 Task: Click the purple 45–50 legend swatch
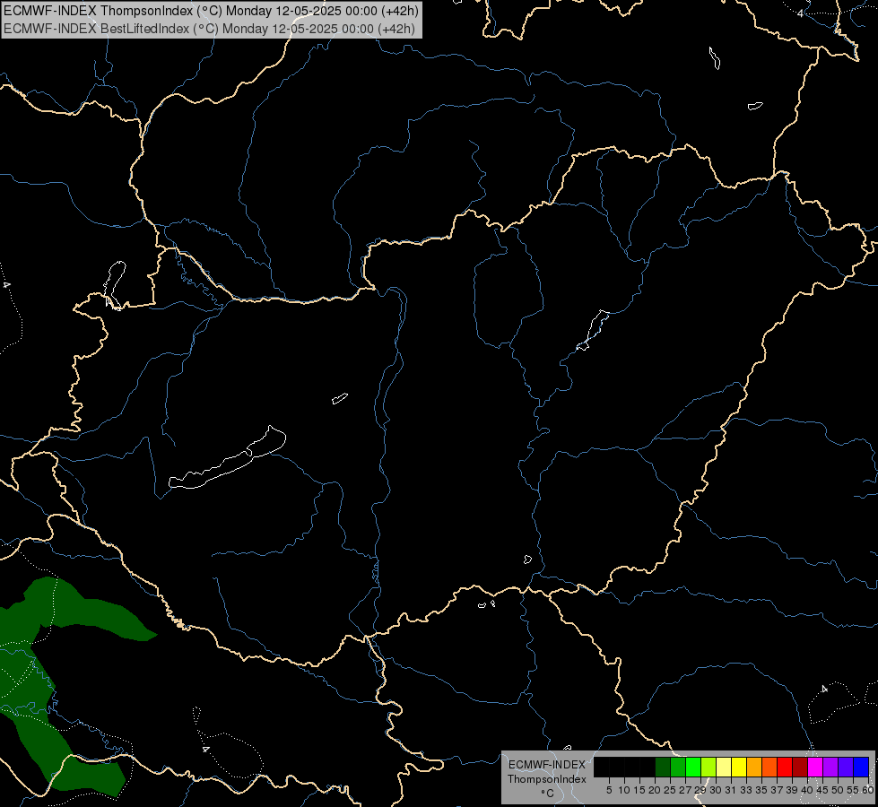click(830, 767)
